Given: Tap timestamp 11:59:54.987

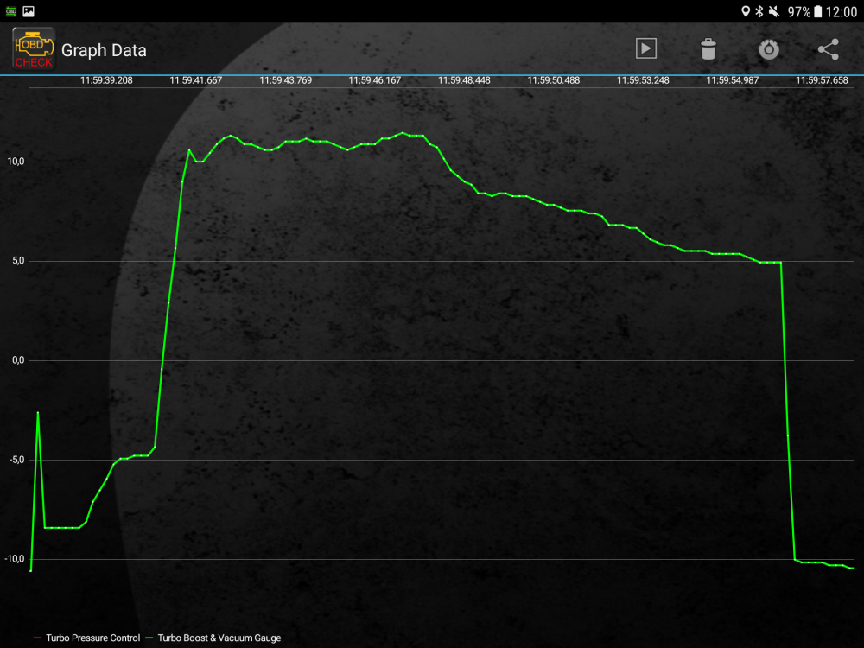Looking at the screenshot, I should 733,80.
